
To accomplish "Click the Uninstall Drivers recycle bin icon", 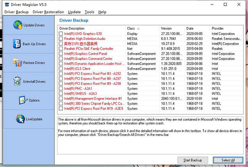I will point(17,81).
